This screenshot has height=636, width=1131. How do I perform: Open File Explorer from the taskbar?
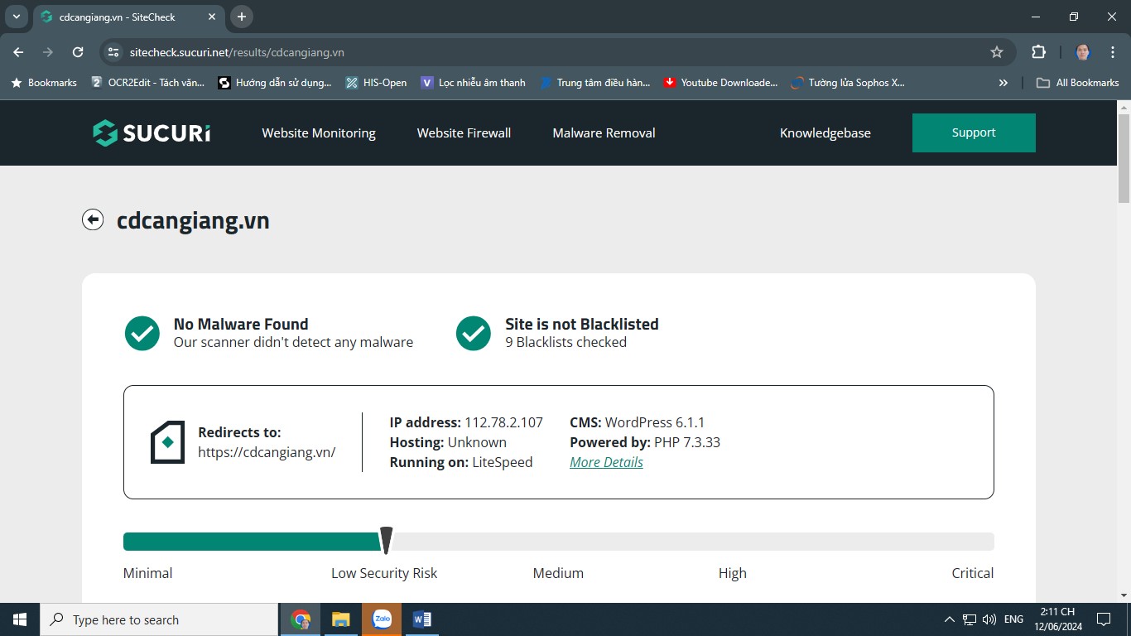[341, 619]
